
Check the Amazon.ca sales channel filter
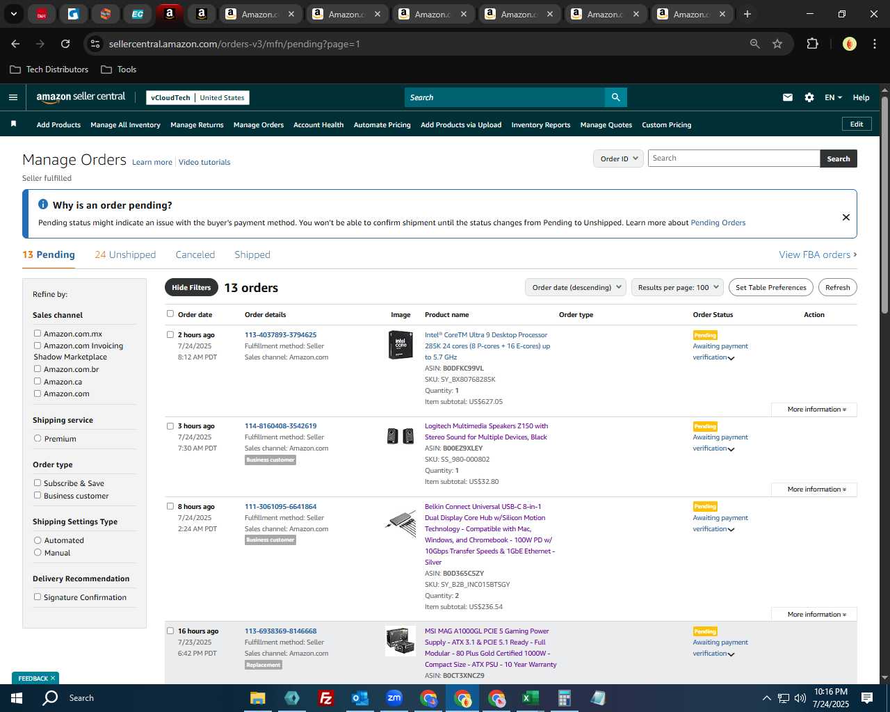[x=38, y=381]
